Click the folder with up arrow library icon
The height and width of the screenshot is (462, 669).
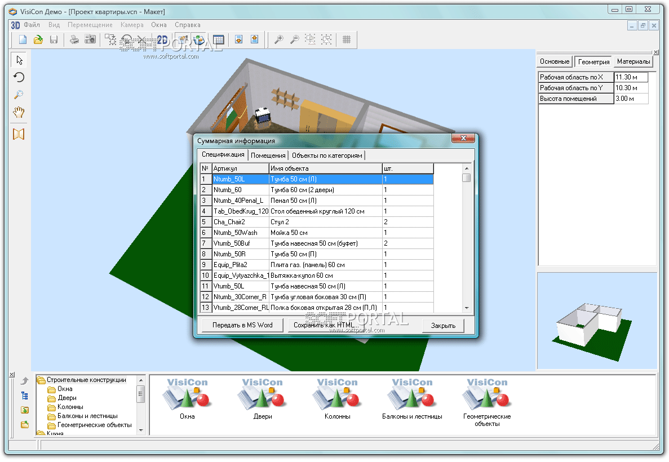click(x=25, y=424)
